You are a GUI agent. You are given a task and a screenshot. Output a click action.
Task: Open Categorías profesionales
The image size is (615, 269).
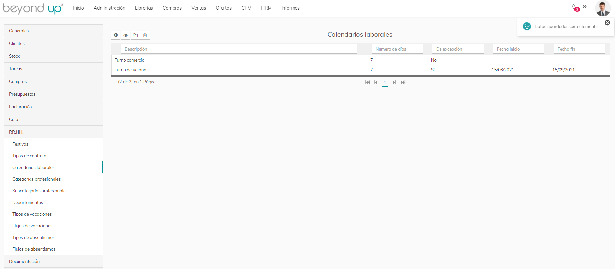54,179
